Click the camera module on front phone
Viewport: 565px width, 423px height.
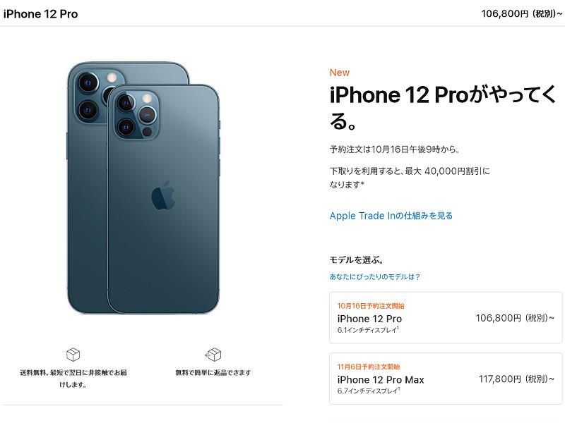pyautogui.click(x=136, y=115)
